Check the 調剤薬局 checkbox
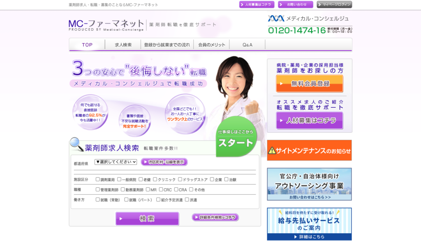This screenshot has width=421, height=241. (98, 180)
